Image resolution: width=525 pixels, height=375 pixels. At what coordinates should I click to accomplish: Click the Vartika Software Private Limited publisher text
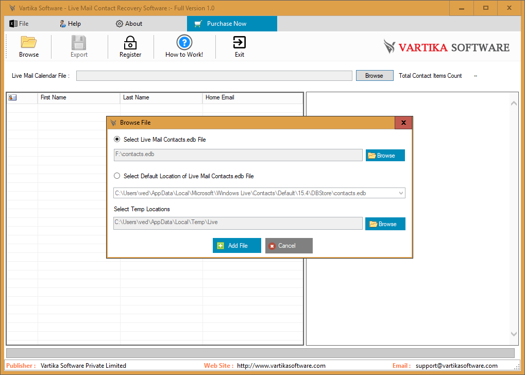point(83,366)
